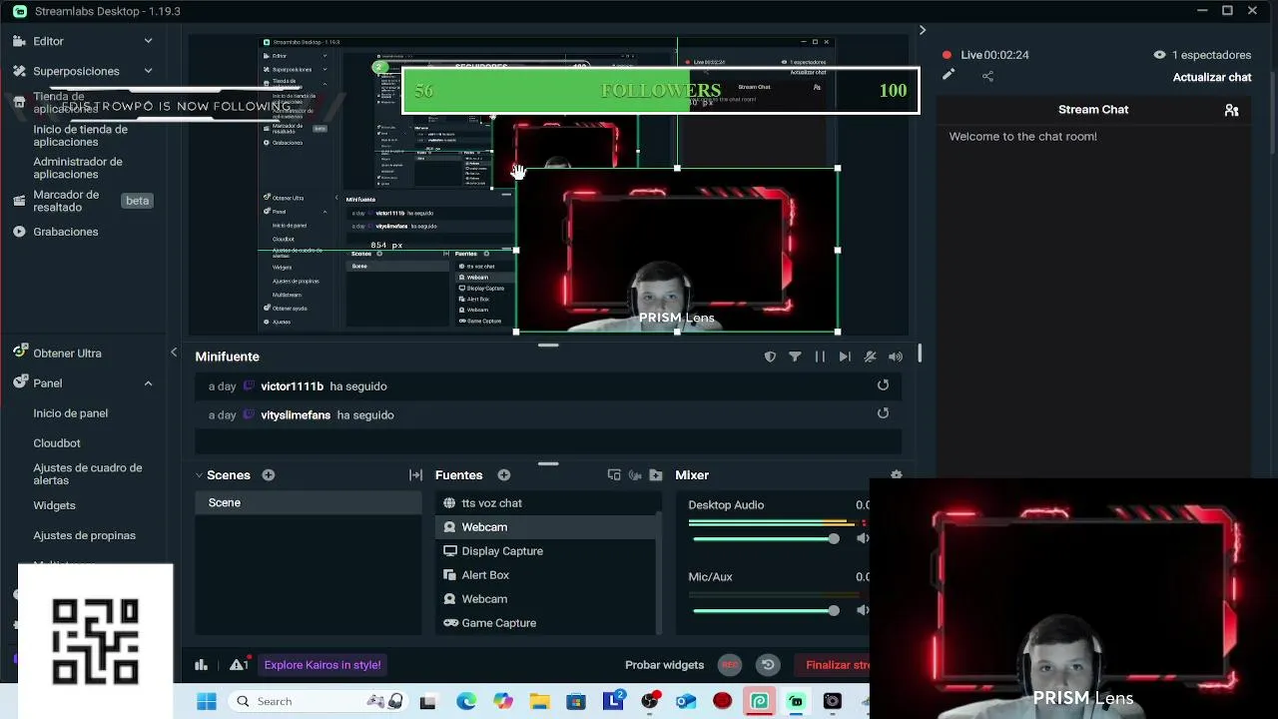The image size is (1278, 719).
Task: Open Widgets in the sidebar
Action: 54,505
